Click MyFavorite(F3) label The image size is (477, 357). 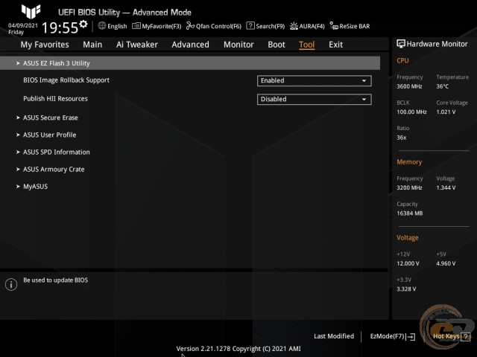[162, 26]
